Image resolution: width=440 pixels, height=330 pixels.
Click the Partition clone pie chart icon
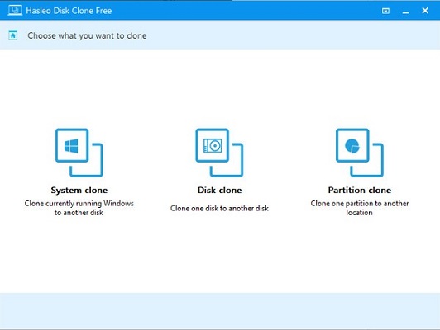360,153
